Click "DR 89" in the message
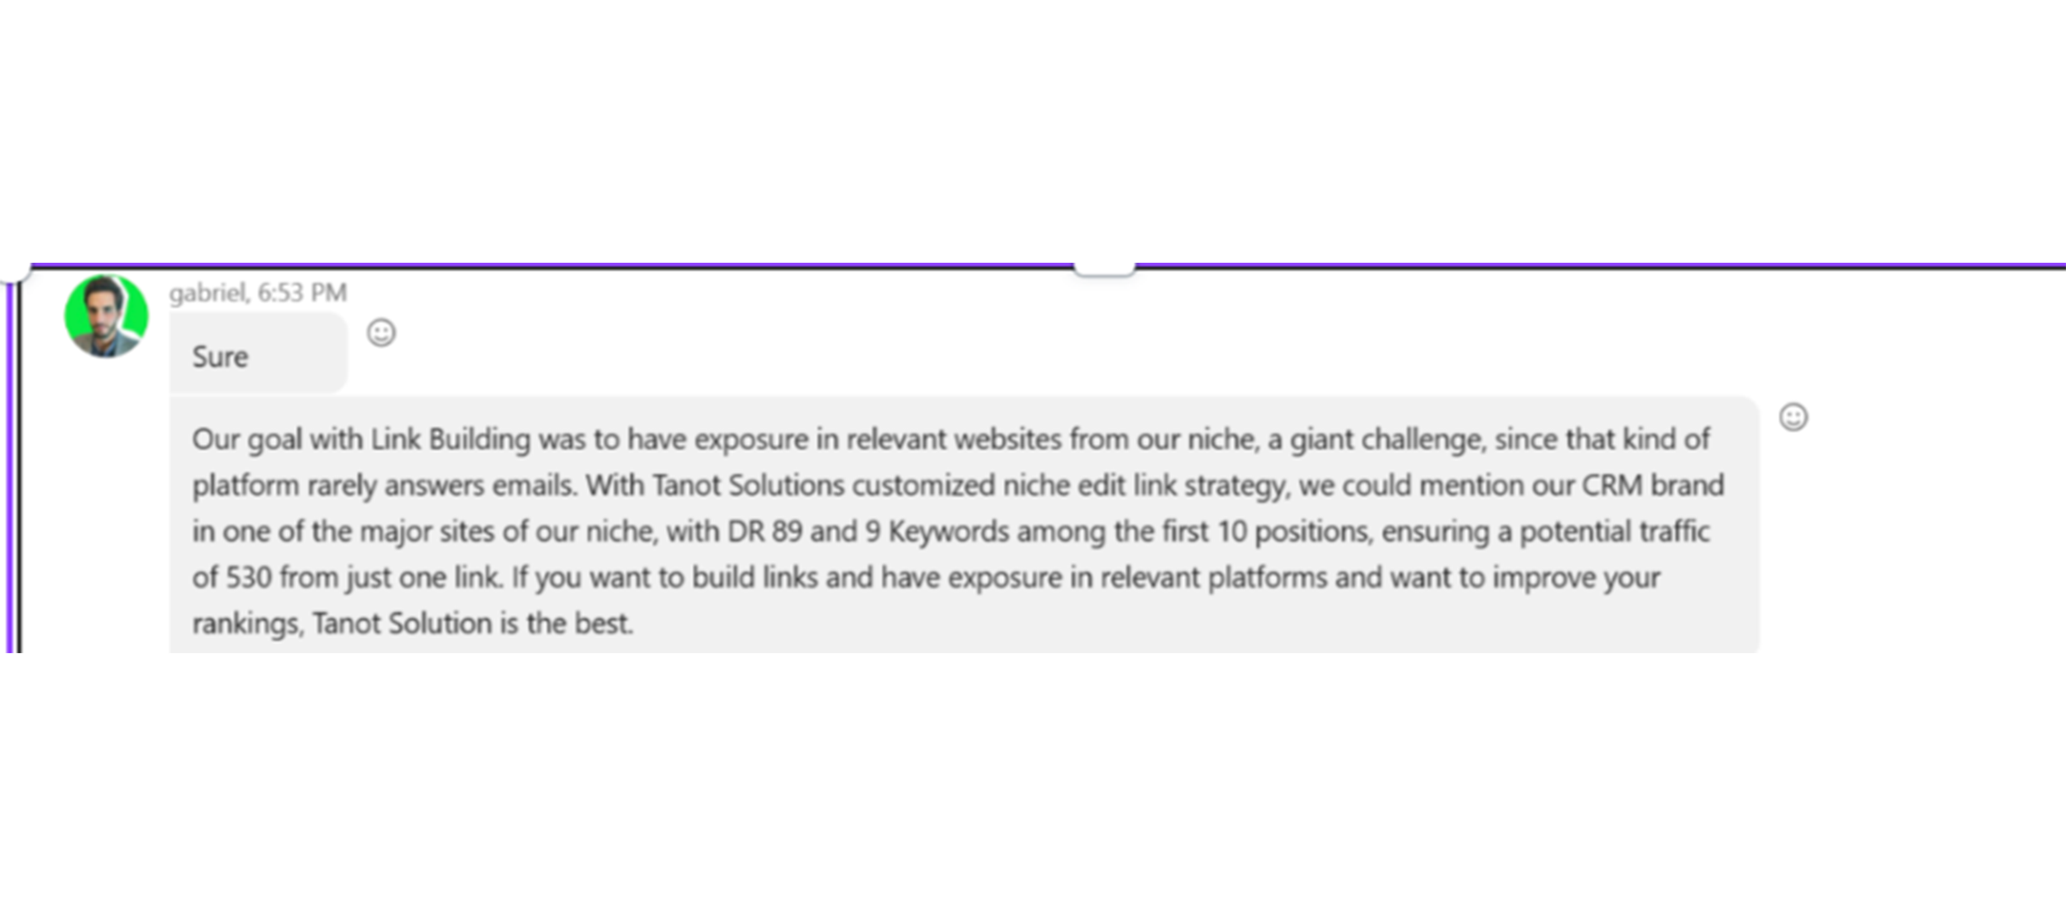The image size is (2066, 915). click(764, 532)
